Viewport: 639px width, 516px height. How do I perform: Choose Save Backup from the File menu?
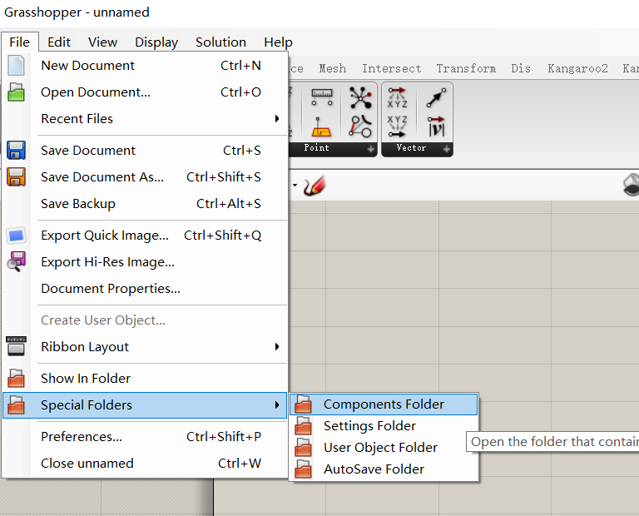pos(145,203)
